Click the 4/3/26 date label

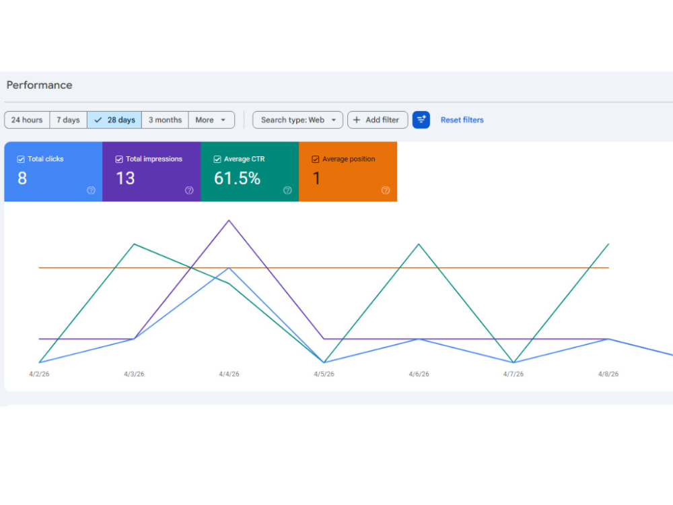click(134, 374)
